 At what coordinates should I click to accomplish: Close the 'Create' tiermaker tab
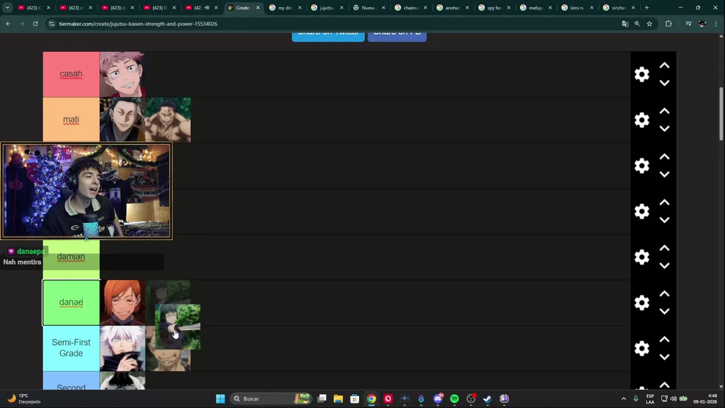coord(258,8)
